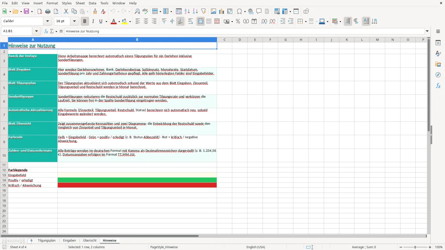This screenshot has height=250, width=445.
Task: Open sidebar Gallery panel icon
Action: coord(438,64)
